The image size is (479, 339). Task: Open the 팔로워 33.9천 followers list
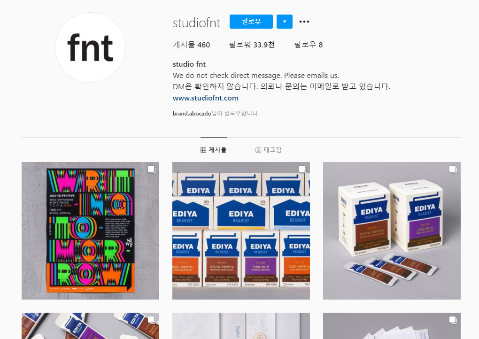[252, 45]
